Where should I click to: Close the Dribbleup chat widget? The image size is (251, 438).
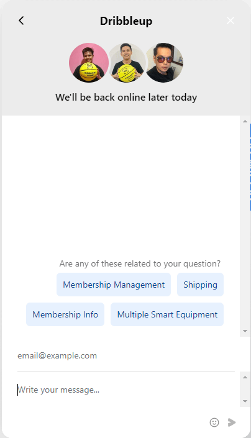(230, 21)
